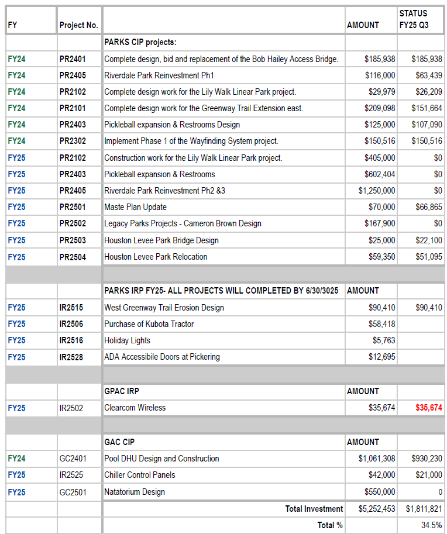Click 'Chiller Control Panels' description

(140, 475)
